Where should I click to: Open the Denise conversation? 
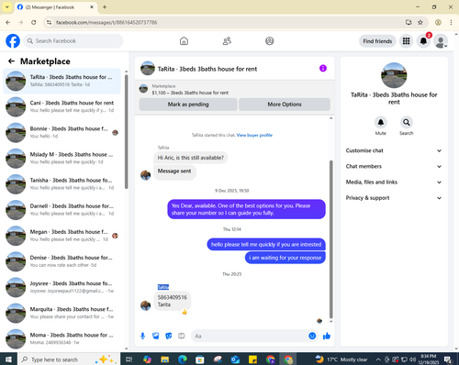click(62, 261)
